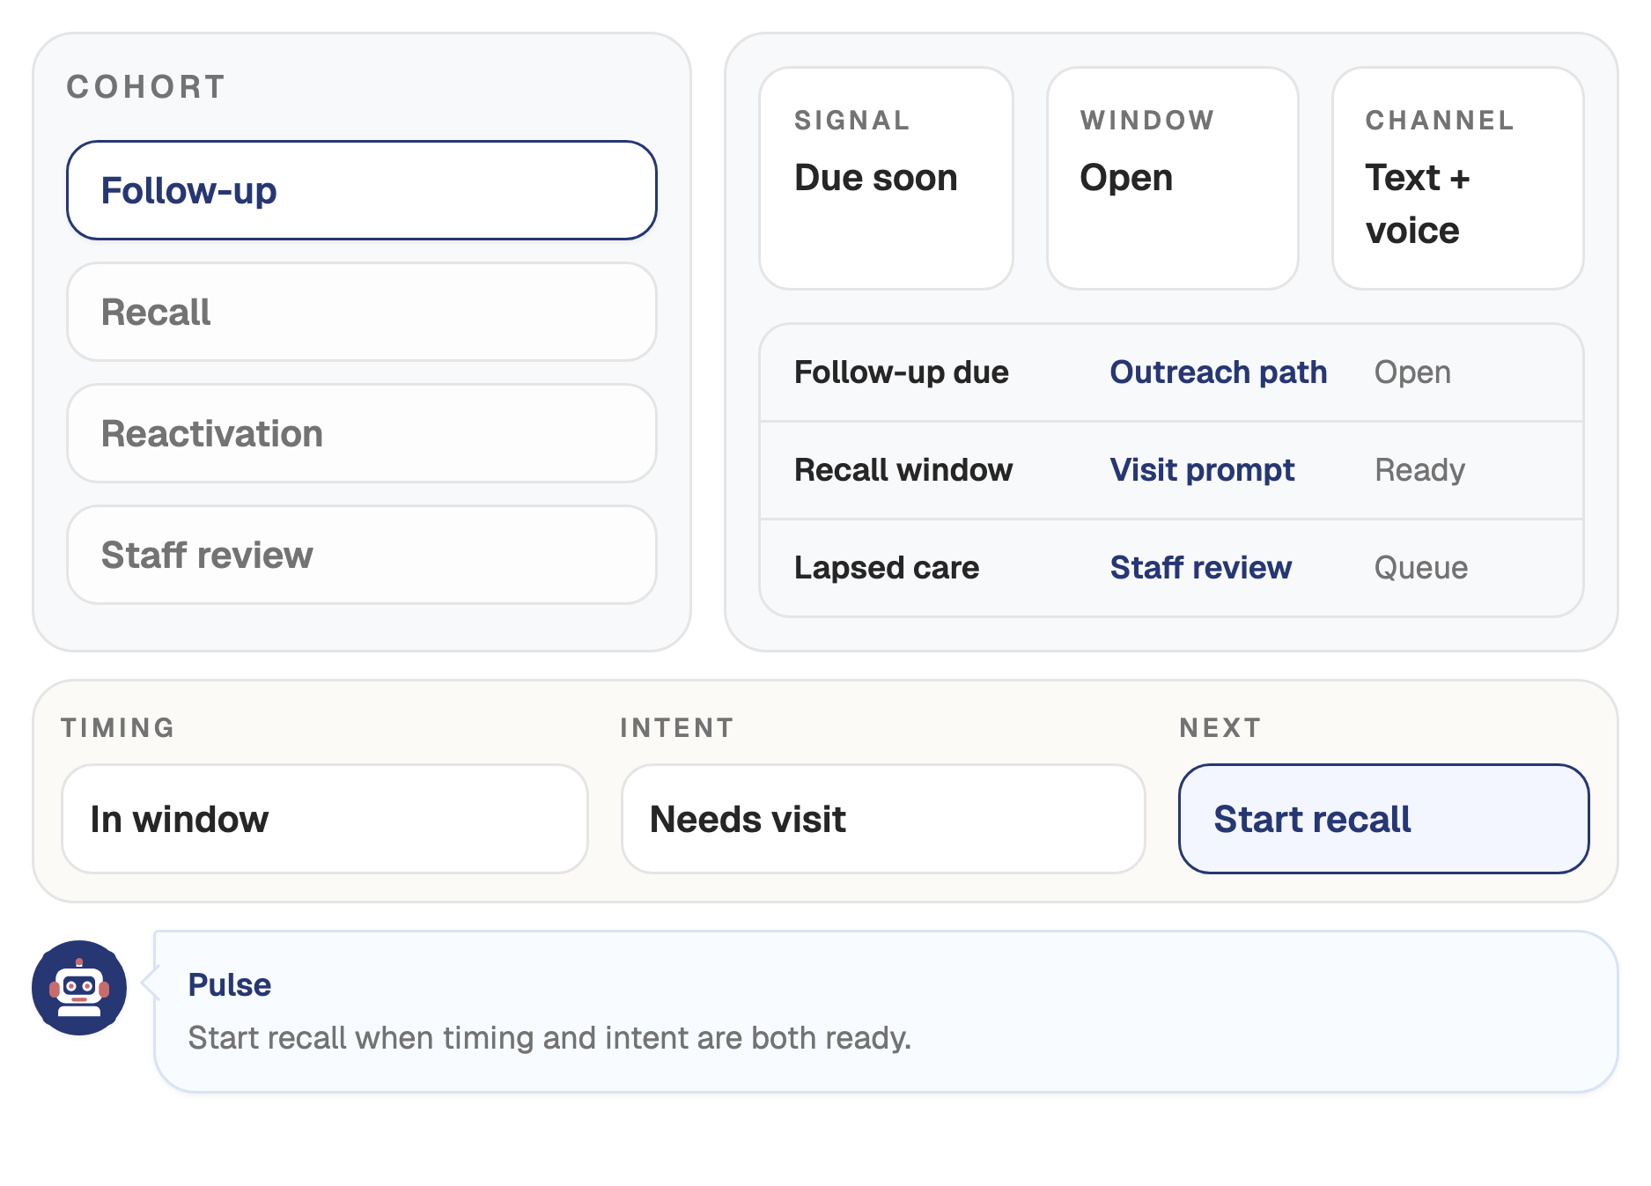The image size is (1651, 1186).
Task: Choose the Reactivation cohort
Action: tap(362, 433)
